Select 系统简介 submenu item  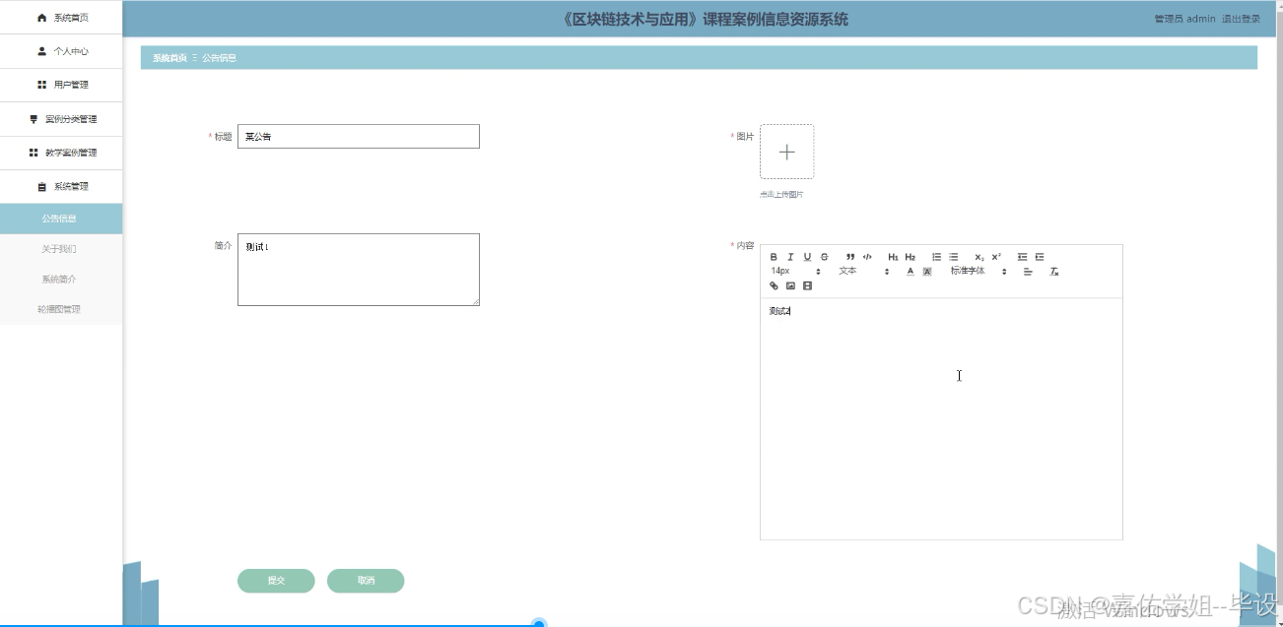tap(61, 280)
